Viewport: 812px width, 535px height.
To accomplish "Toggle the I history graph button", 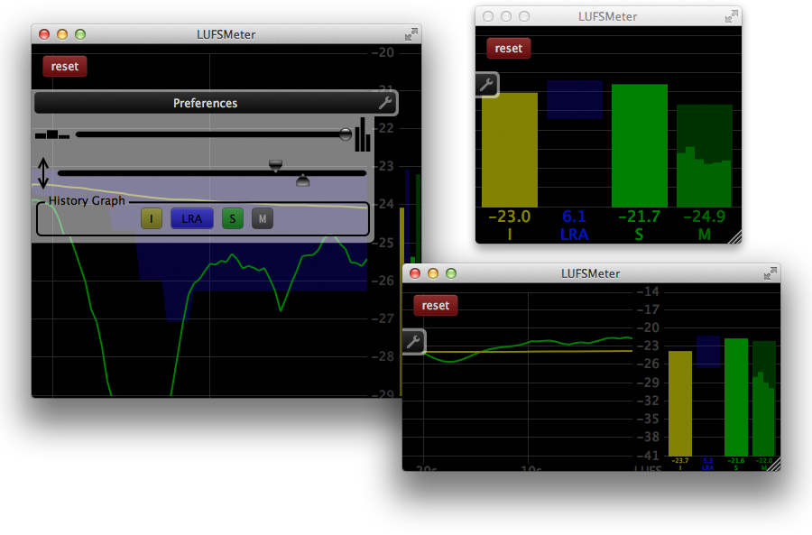I will pyautogui.click(x=152, y=218).
